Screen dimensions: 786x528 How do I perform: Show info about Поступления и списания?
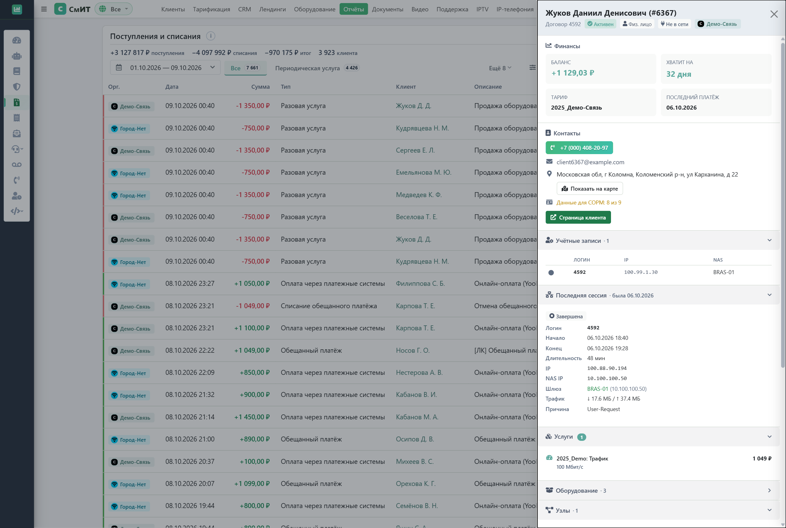pos(211,36)
